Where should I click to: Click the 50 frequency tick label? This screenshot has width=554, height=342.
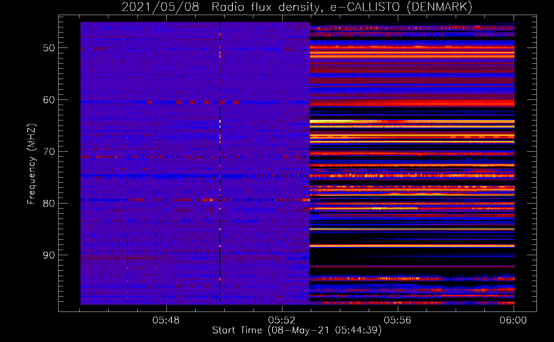pos(49,48)
